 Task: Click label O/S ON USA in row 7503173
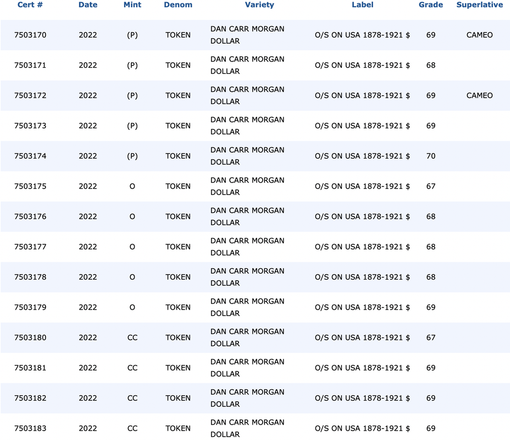[x=362, y=125]
